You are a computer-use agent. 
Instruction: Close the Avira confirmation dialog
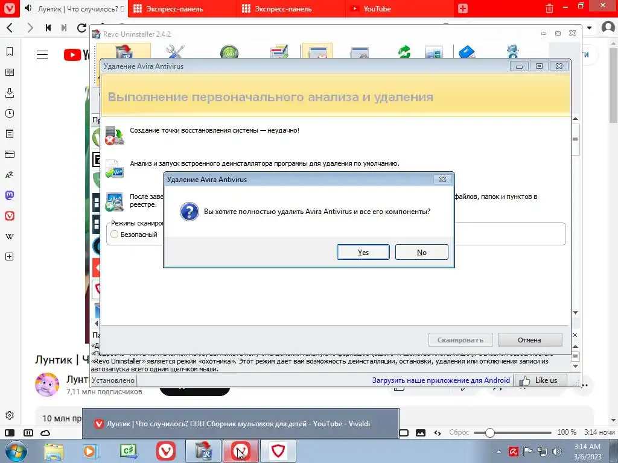pos(442,180)
